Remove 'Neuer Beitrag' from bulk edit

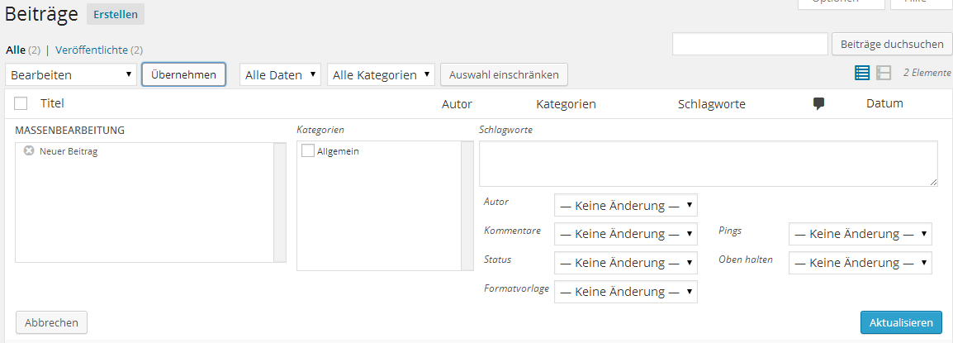pos(29,151)
